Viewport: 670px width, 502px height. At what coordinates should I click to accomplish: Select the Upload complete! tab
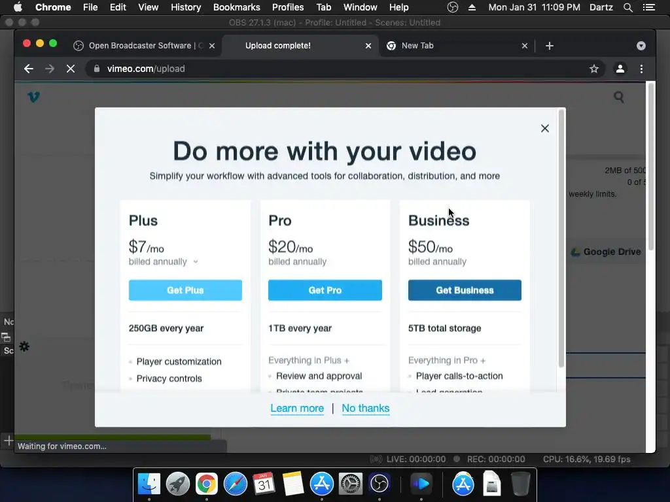[x=299, y=46]
